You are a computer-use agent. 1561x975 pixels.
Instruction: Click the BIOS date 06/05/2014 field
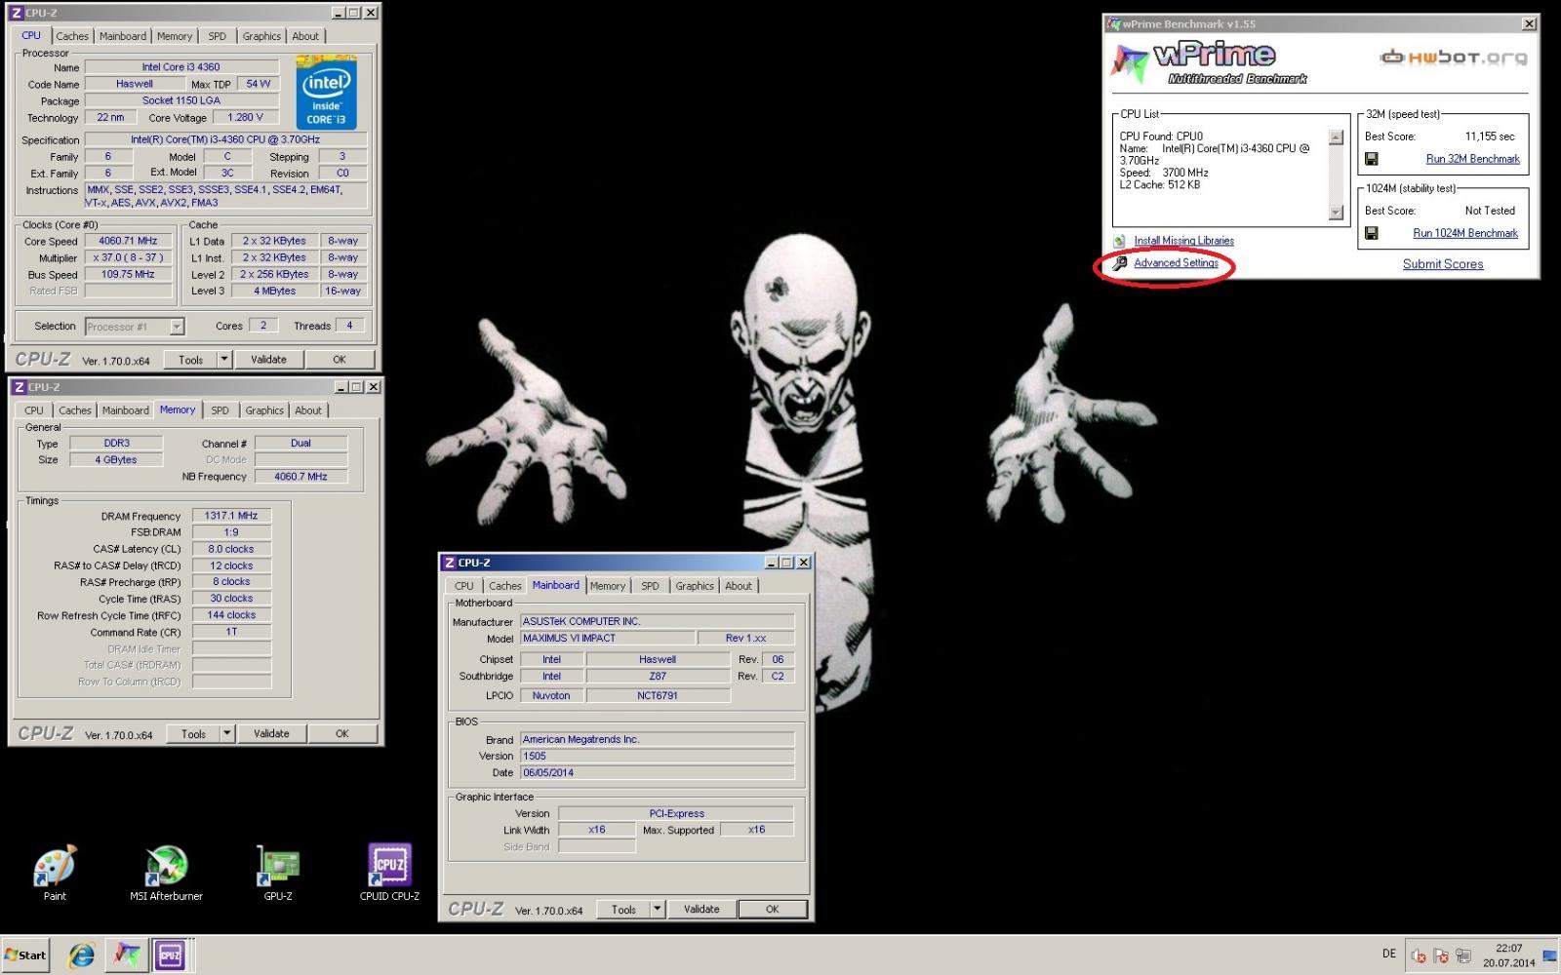(x=657, y=772)
